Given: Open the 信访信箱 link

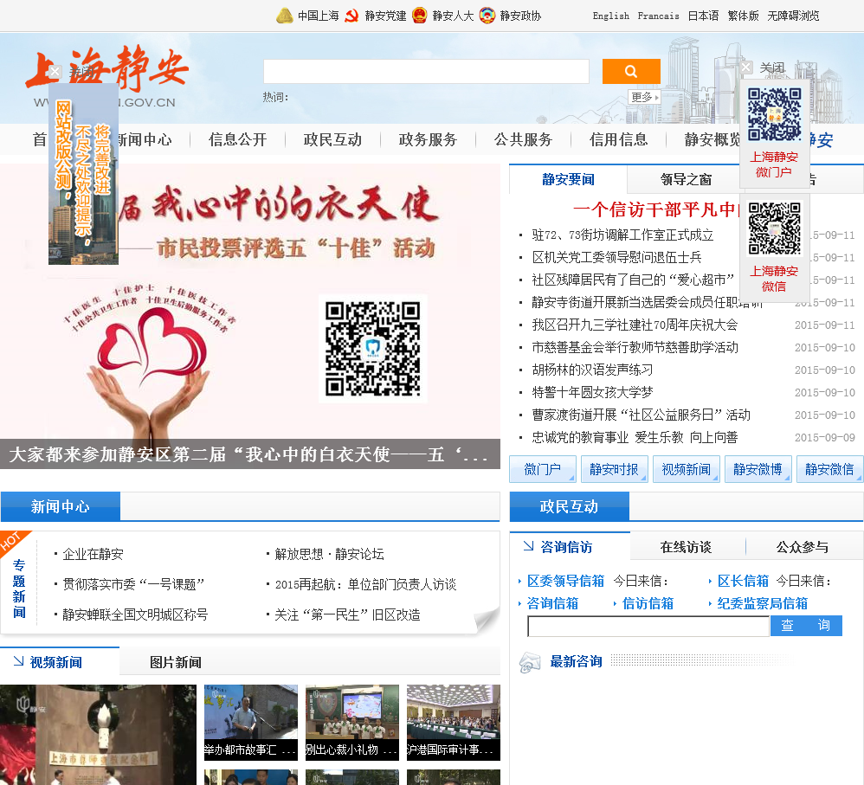Looking at the screenshot, I should tap(648, 603).
